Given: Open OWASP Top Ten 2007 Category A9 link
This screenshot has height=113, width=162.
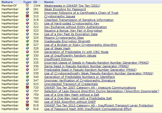Looking at the screenshot, I should (x=90, y=88).
